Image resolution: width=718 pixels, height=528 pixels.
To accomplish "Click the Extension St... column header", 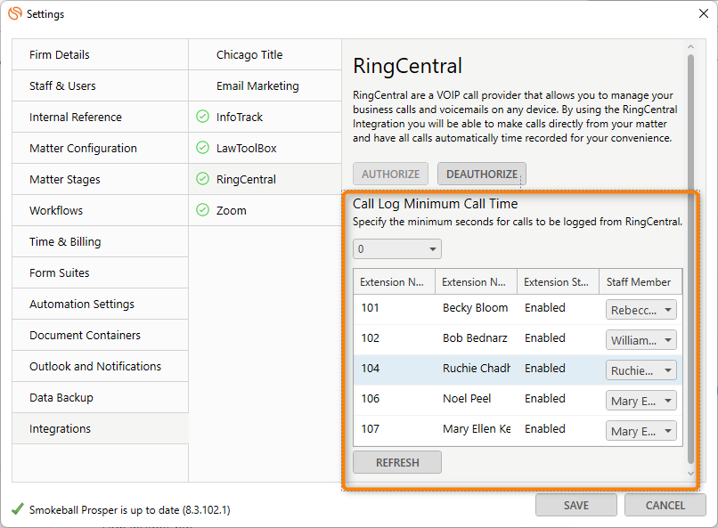I will tap(559, 282).
